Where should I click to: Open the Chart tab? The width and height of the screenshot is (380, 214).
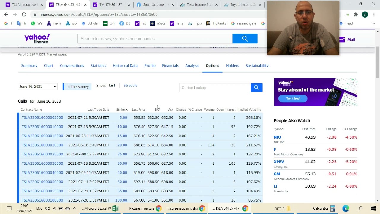(x=49, y=66)
